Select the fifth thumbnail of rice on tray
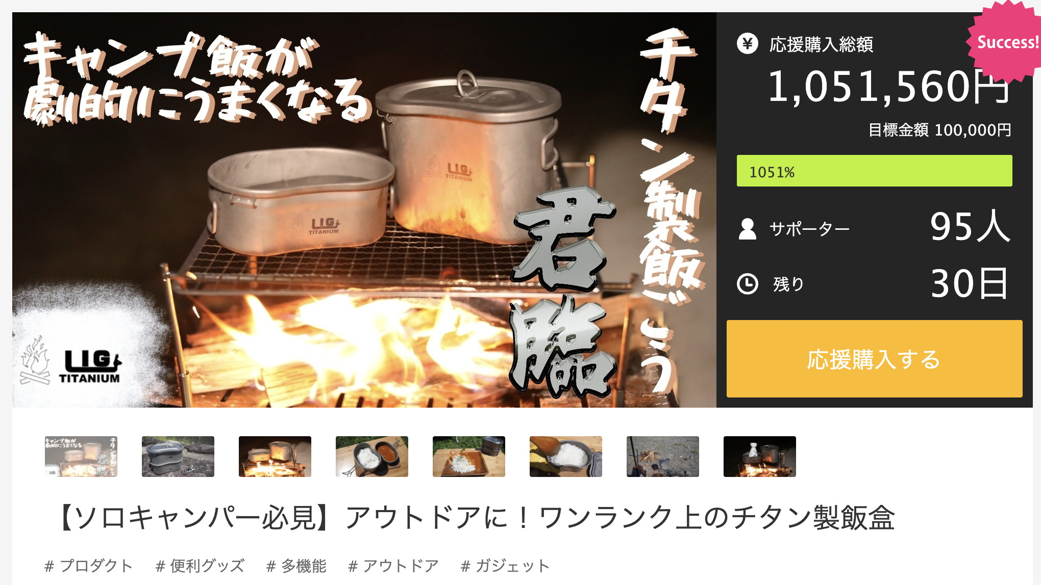The width and height of the screenshot is (1041, 585). [469, 457]
